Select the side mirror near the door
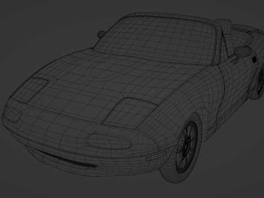This screenshot has height=198, width=264. coord(243,52)
